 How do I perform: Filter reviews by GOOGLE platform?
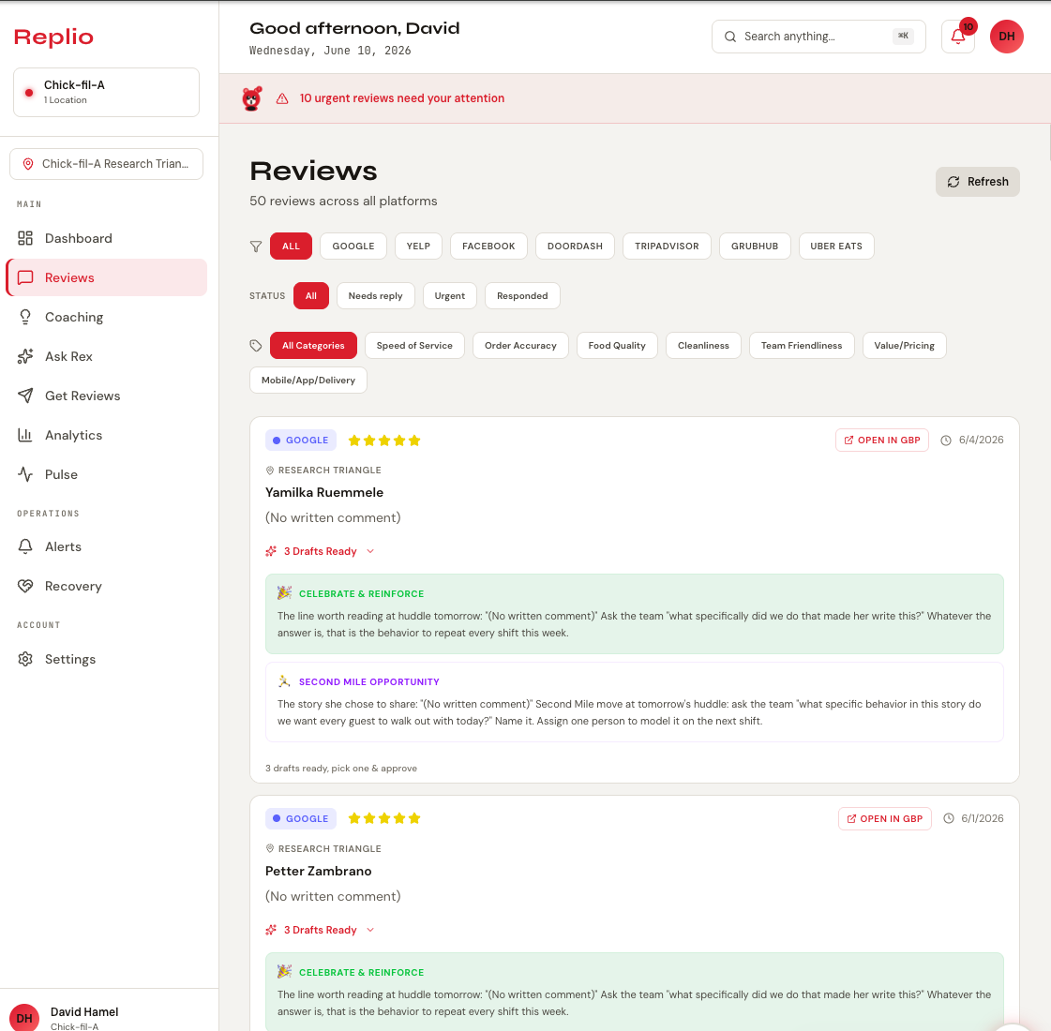[x=353, y=247]
